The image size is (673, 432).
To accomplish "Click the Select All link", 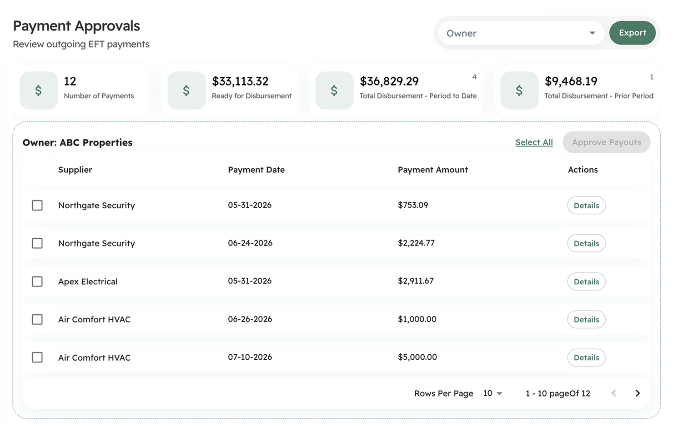I will 534,142.
